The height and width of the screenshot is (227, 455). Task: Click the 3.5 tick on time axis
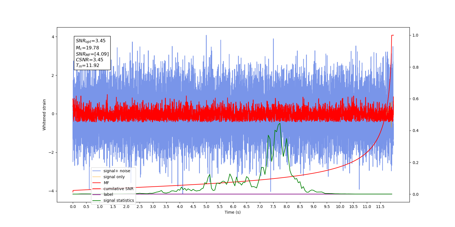click(166, 207)
